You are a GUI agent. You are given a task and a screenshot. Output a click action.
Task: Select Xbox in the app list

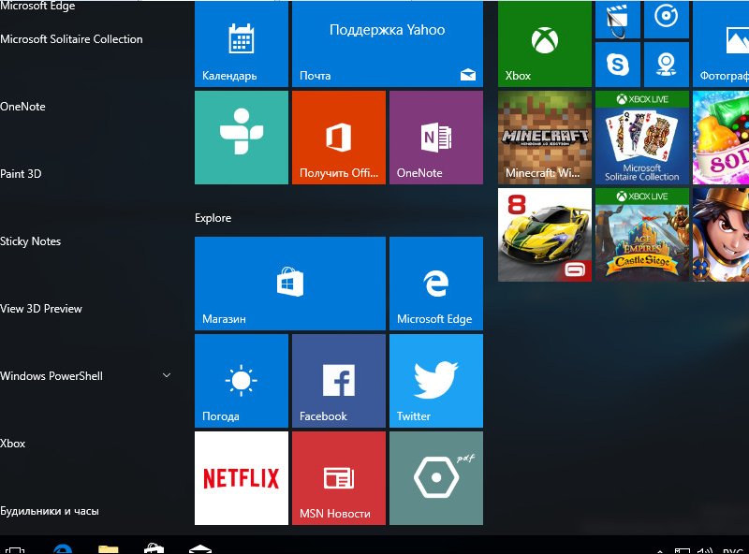coord(12,444)
